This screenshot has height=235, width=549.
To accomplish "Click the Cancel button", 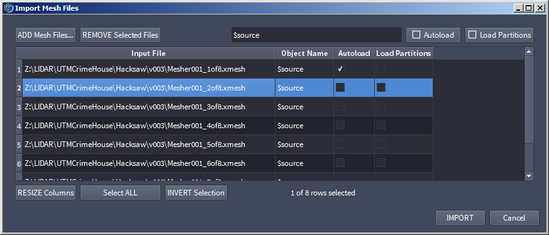I will (x=514, y=218).
